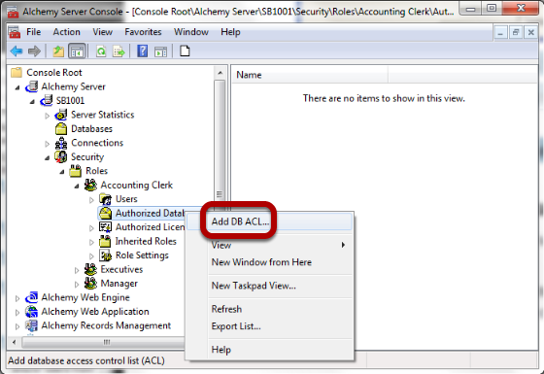Image resolution: width=544 pixels, height=374 pixels.
Task: Collapse the Security node
Action: pyautogui.click(x=48, y=157)
